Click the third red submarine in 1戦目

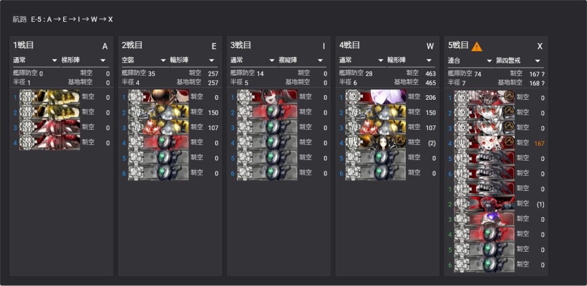pos(49,128)
